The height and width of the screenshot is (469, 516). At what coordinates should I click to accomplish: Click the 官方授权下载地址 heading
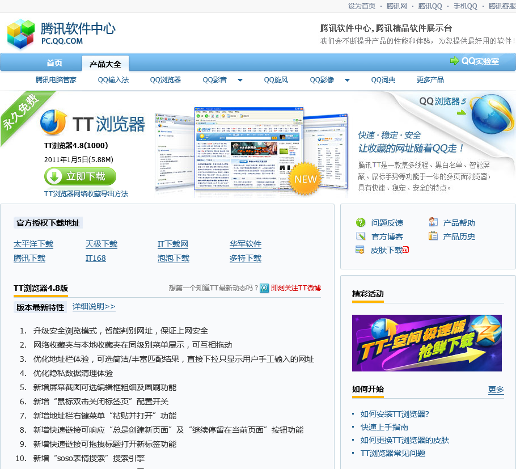point(48,223)
